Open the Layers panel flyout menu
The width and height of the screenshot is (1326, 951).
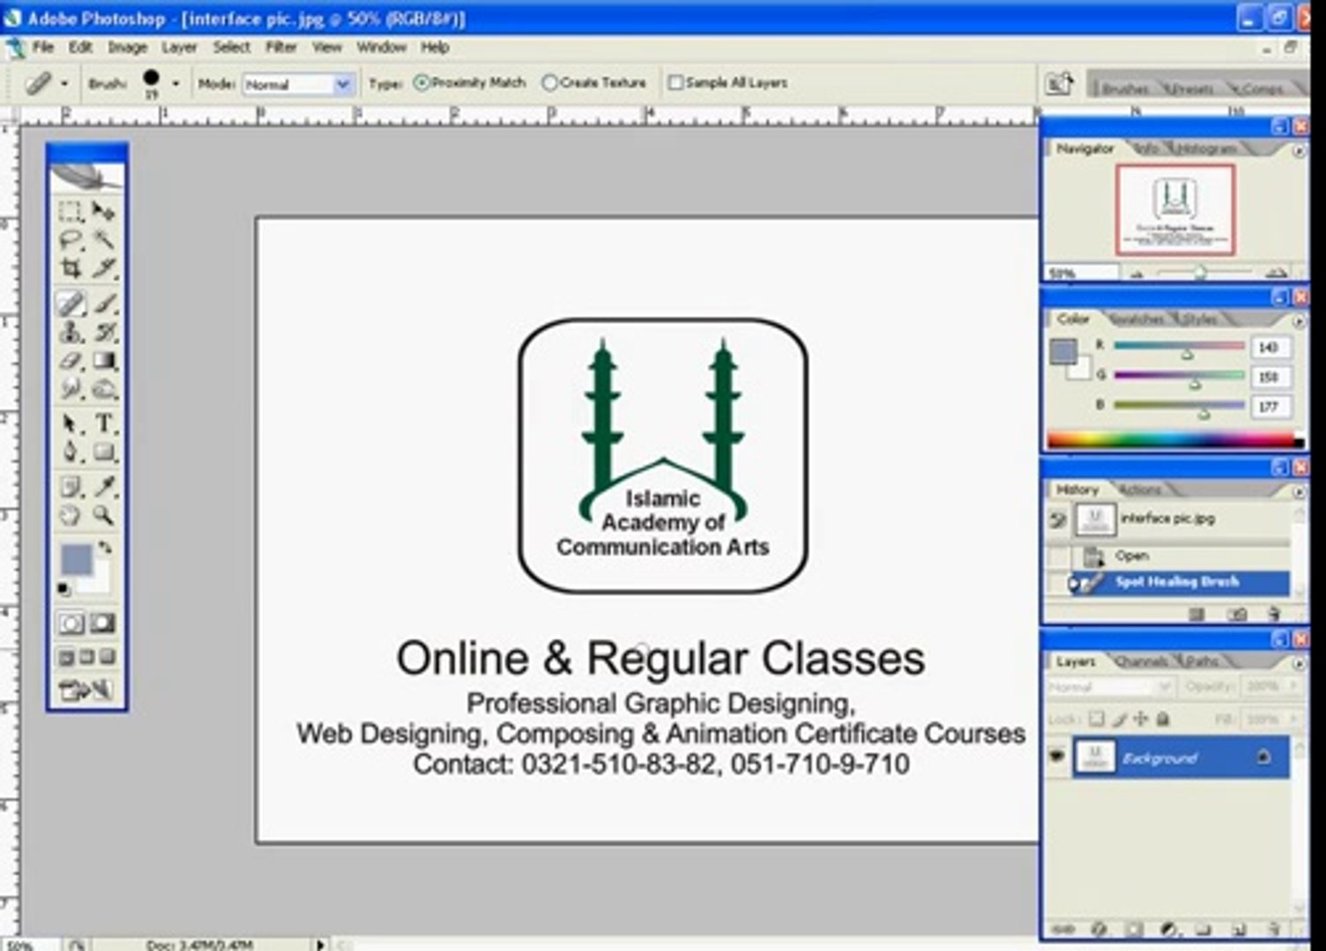1299,662
